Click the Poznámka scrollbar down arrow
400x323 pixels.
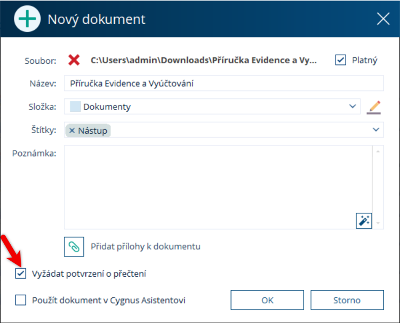(378, 223)
